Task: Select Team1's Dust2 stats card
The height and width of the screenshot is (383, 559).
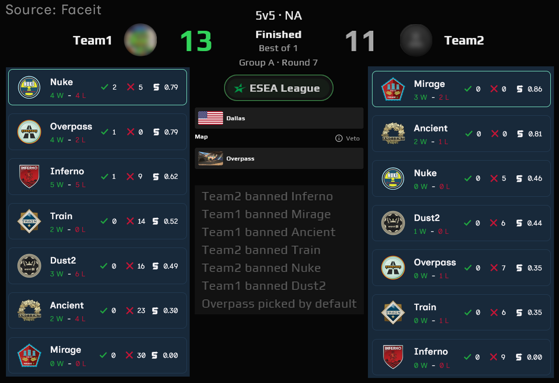Action: coord(97,266)
